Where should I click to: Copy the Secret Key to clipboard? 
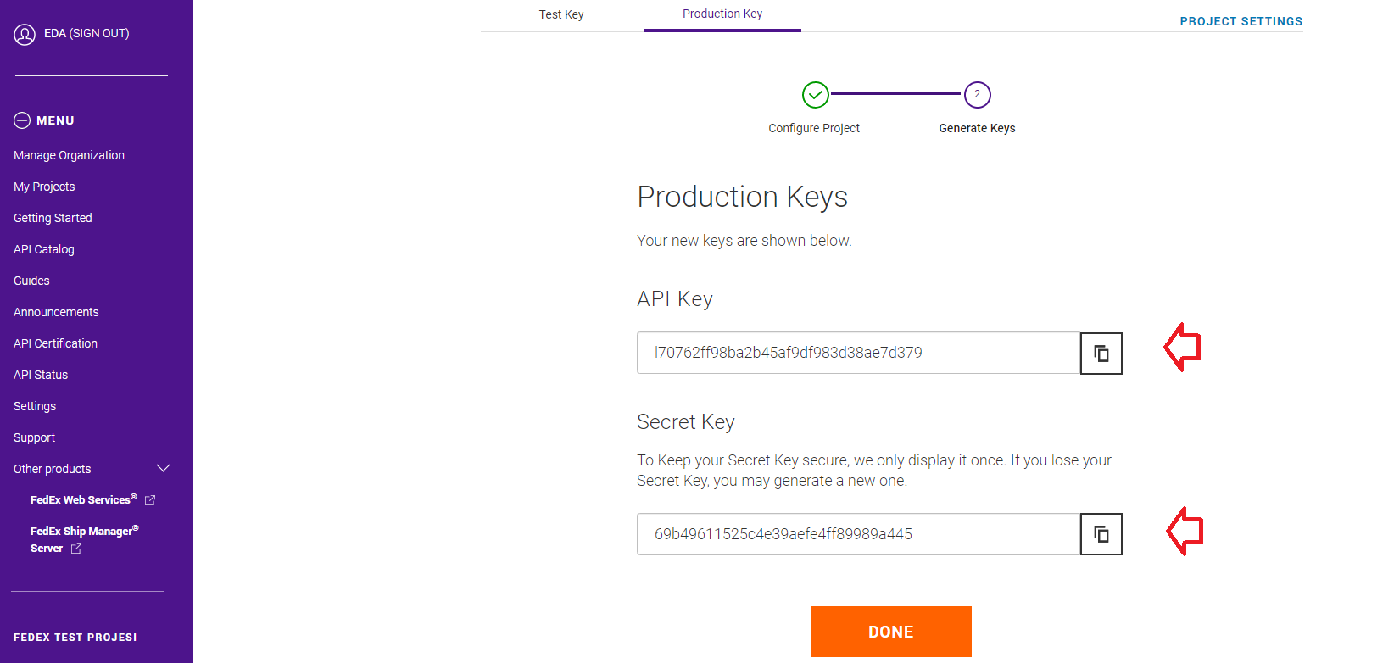pos(1101,534)
